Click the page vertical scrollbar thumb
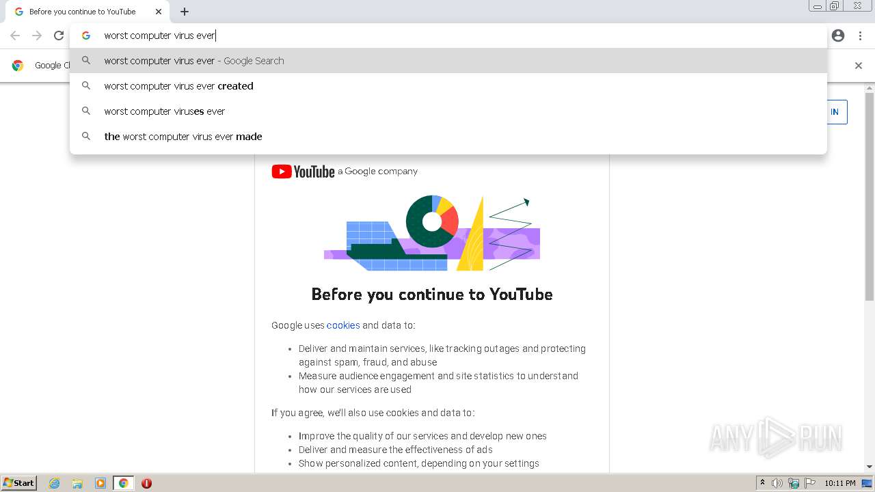 pos(870,197)
